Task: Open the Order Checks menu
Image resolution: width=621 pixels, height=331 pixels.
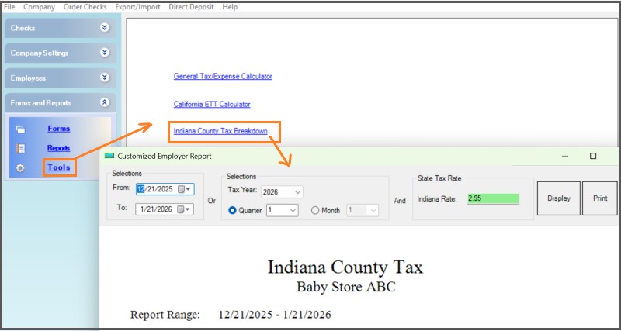Action: pos(85,7)
